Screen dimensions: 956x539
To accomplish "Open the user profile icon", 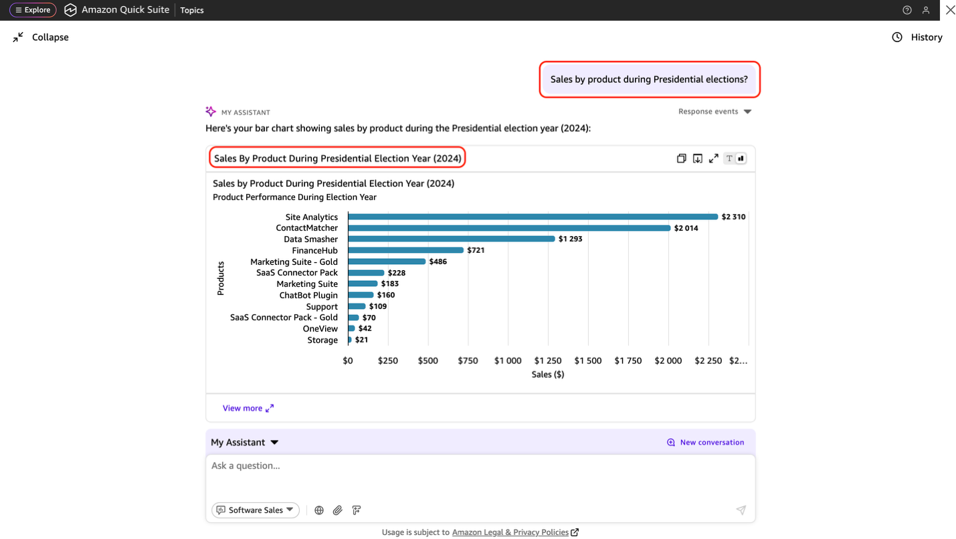I will point(926,10).
